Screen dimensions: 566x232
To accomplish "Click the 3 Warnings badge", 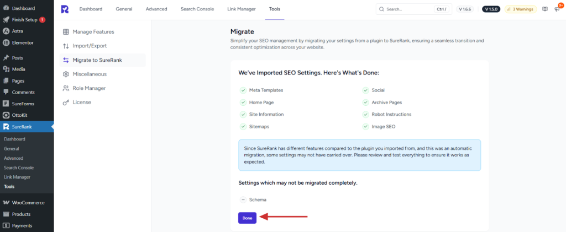I will coord(521,9).
